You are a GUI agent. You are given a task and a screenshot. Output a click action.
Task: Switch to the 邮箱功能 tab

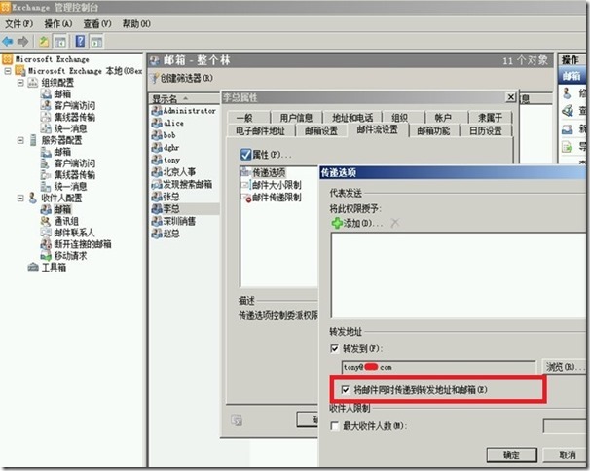pyautogui.click(x=433, y=130)
